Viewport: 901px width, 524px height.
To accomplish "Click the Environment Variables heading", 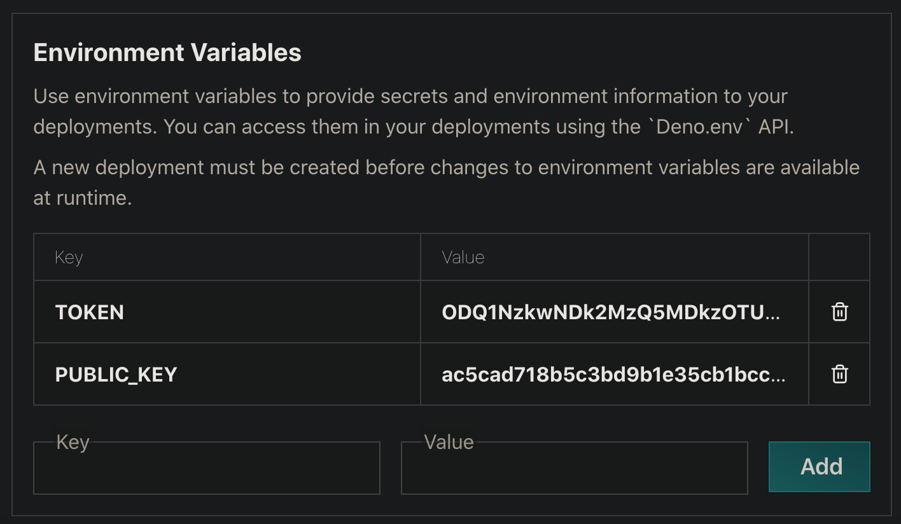I will (x=167, y=53).
